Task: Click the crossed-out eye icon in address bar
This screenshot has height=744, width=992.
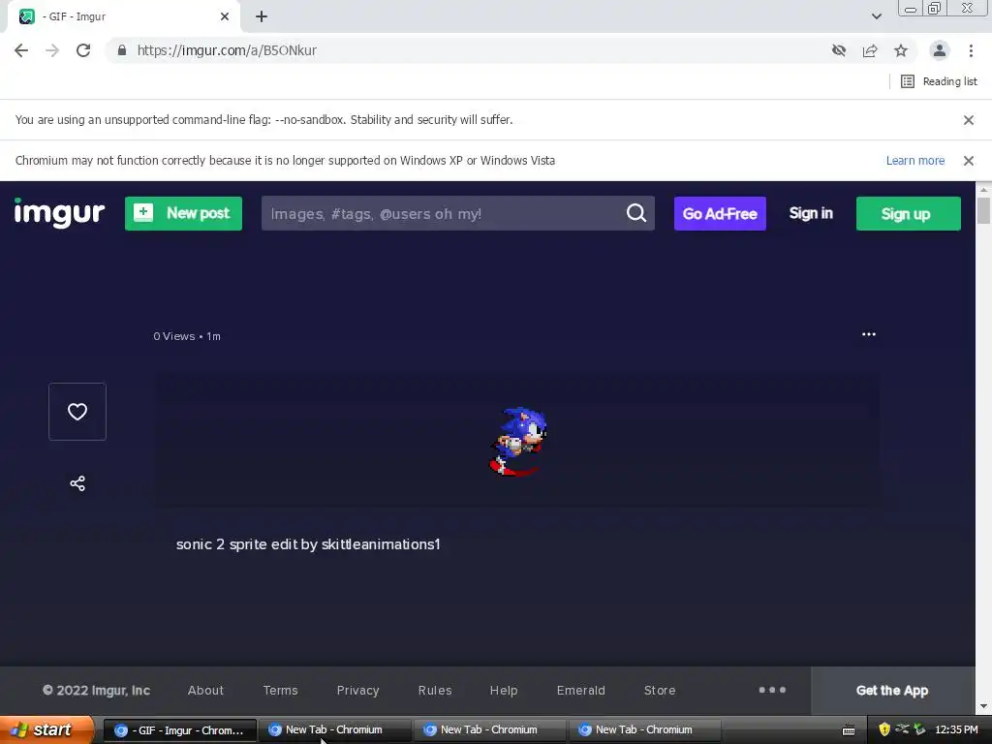Action: point(839,50)
